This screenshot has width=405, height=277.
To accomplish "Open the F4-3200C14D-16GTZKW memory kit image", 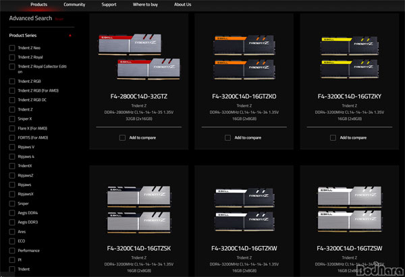I will (x=244, y=209).
